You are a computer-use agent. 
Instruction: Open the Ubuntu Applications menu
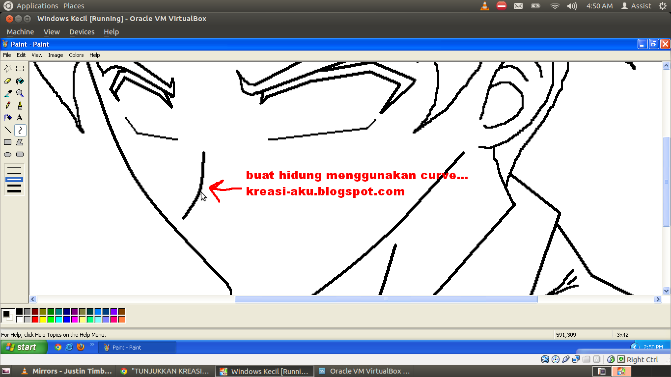coord(37,6)
